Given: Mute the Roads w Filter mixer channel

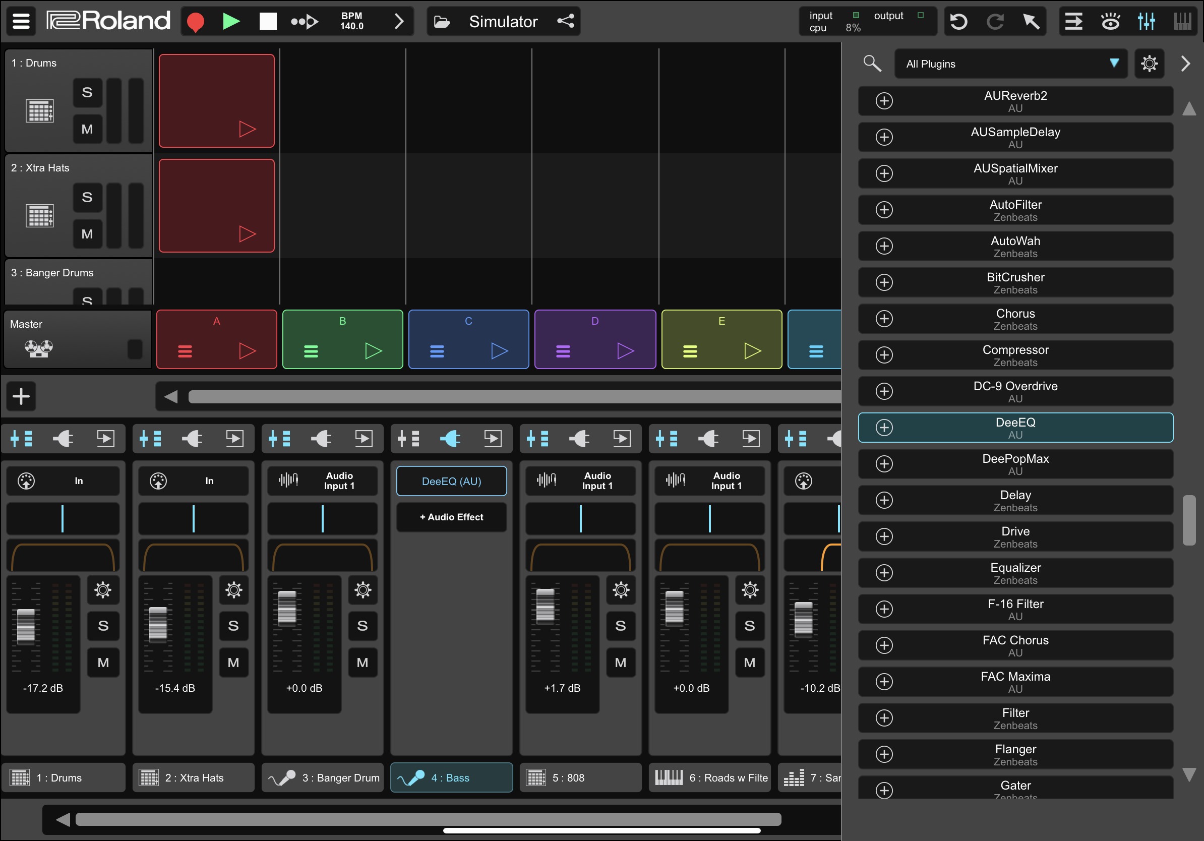Looking at the screenshot, I should [x=749, y=663].
